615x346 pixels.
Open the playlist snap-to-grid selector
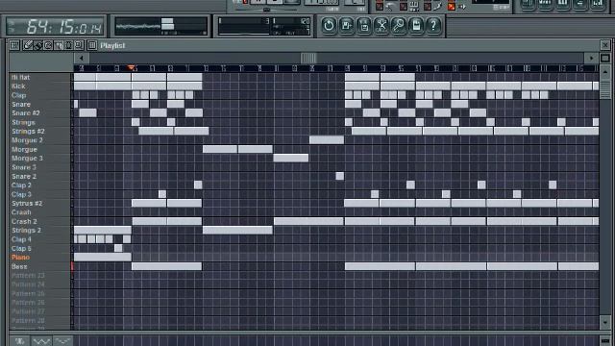92,45
